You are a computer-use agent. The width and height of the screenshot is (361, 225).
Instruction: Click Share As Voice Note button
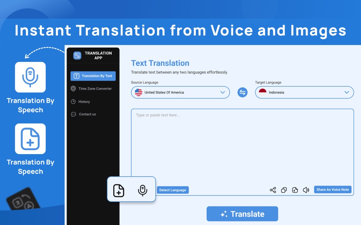click(332, 190)
